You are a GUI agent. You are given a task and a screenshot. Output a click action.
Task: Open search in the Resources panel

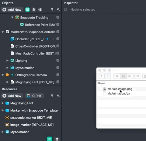58,96
